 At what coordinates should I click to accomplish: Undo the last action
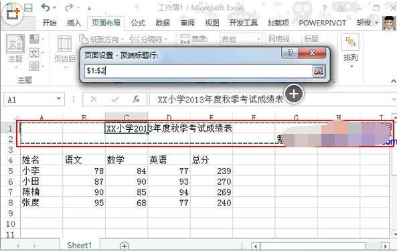tap(46, 8)
